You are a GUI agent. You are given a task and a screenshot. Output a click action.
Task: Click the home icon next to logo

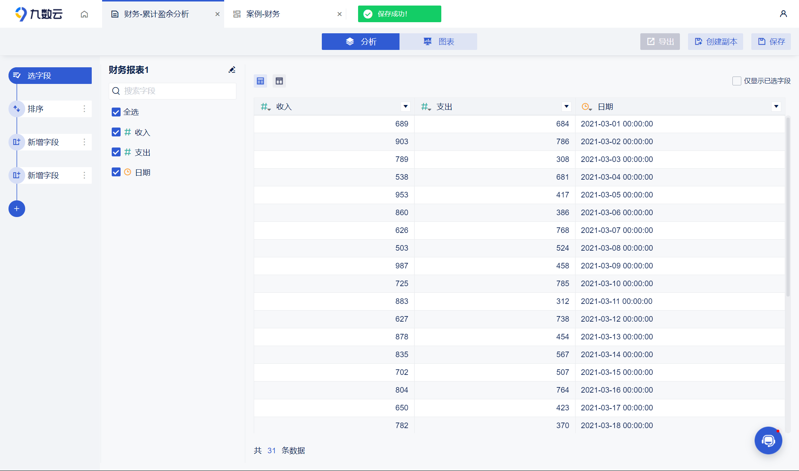[84, 14]
